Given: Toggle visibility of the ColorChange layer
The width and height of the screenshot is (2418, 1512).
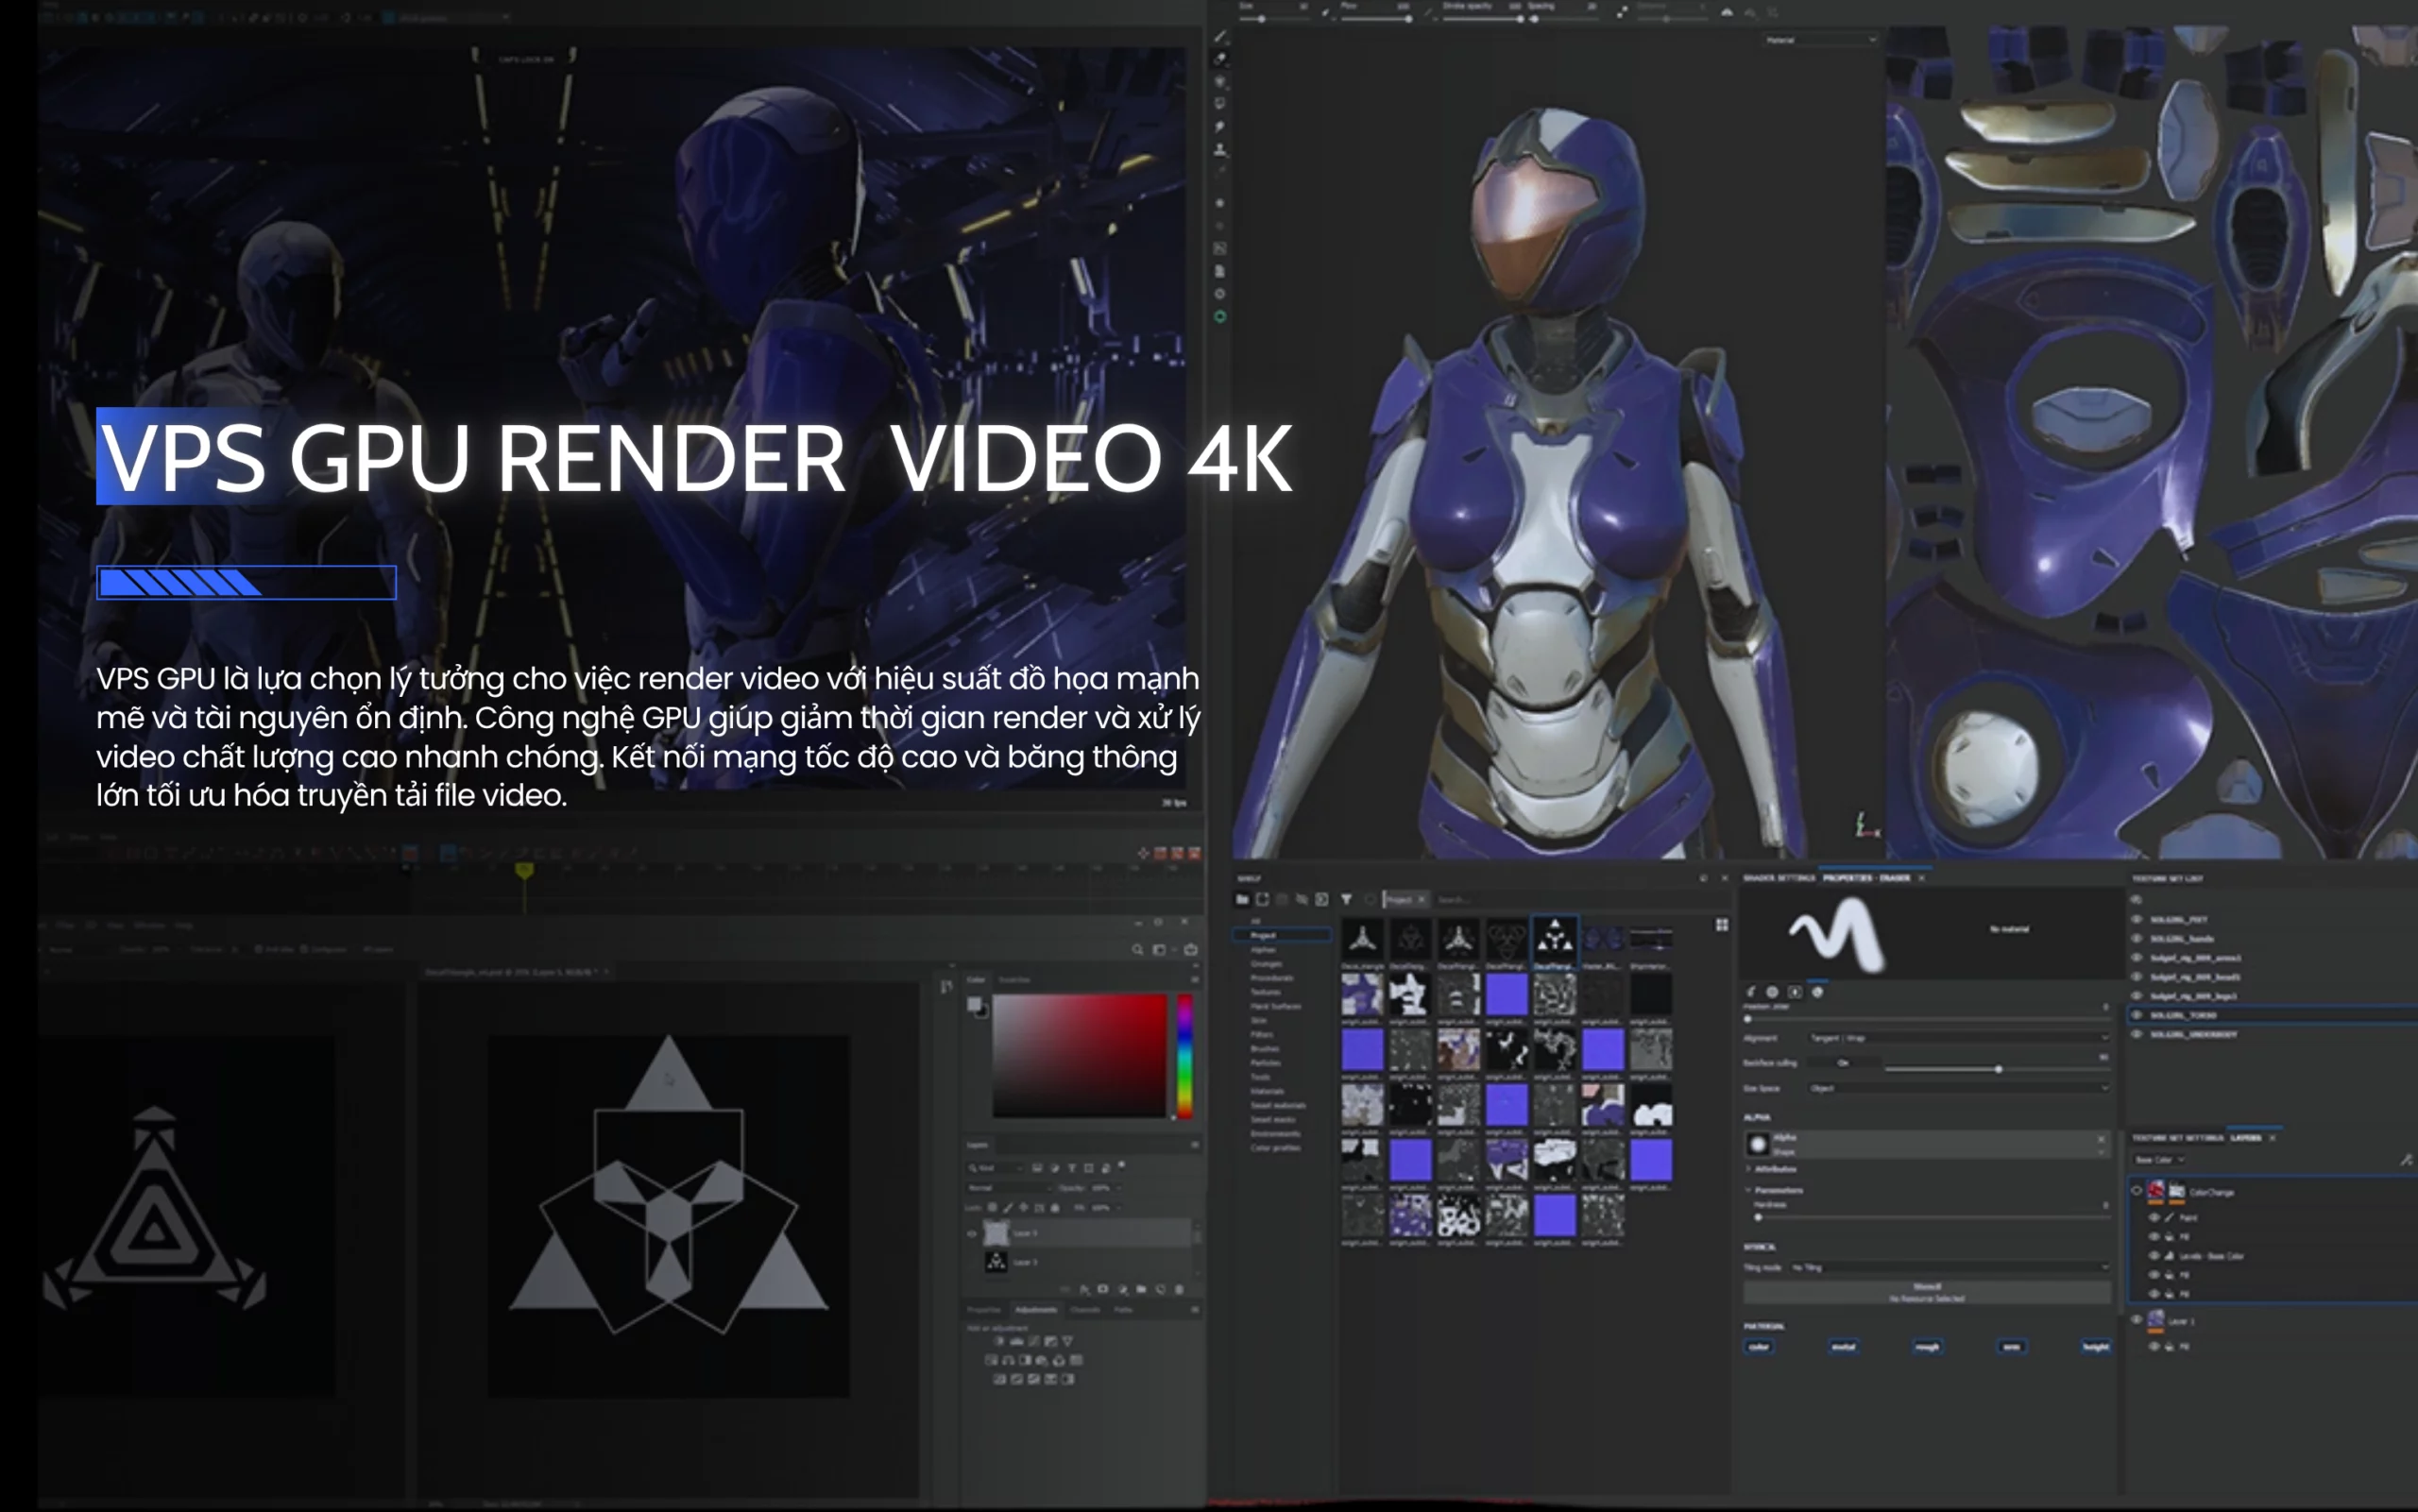Looking at the screenshot, I should click(2137, 1191).
